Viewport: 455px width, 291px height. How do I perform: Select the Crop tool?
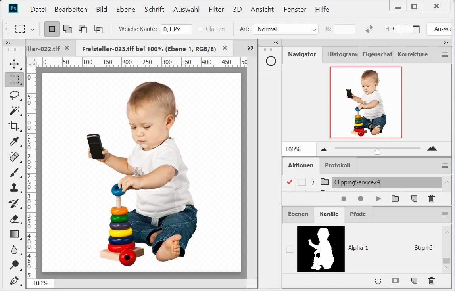14,126
